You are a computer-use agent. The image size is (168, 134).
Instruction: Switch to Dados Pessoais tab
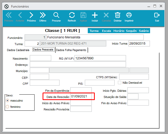point(43,50)
